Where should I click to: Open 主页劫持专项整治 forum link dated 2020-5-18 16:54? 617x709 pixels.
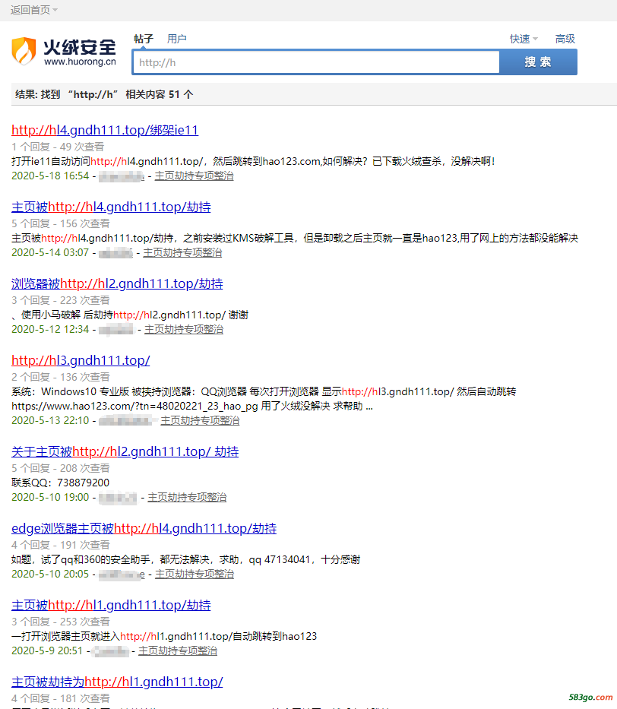194,176
